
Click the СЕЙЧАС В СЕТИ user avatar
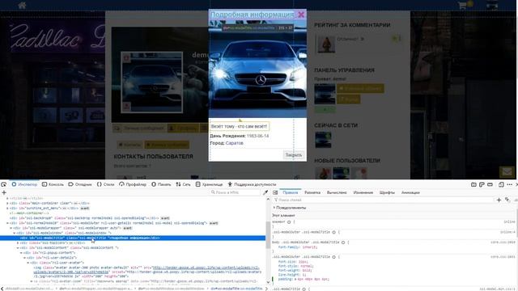[x=323, y=140]
